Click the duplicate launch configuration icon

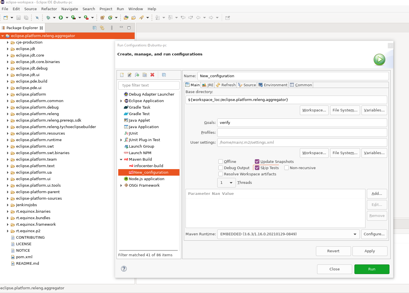point(145,75)
